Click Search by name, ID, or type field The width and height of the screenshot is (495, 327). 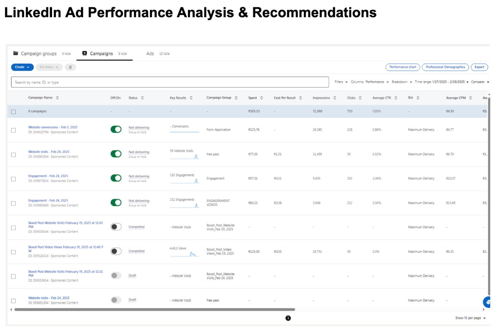tap(170, 82)
